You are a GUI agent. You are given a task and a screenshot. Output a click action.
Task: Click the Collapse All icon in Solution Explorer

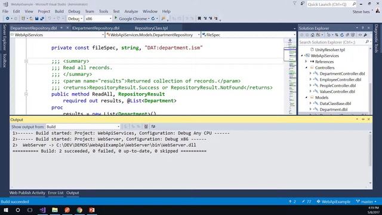(347, 35)
